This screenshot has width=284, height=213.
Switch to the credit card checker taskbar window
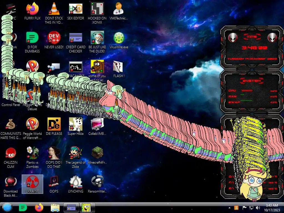pos(71,207)
